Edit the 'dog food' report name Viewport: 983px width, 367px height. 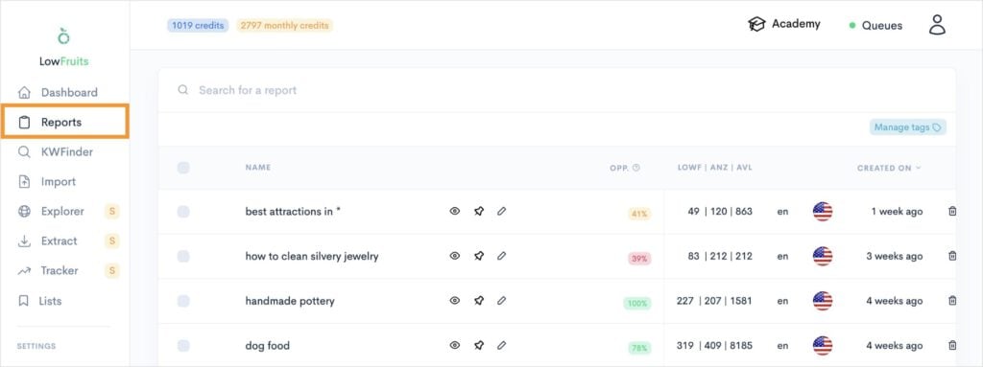click(x=501, y=346)
